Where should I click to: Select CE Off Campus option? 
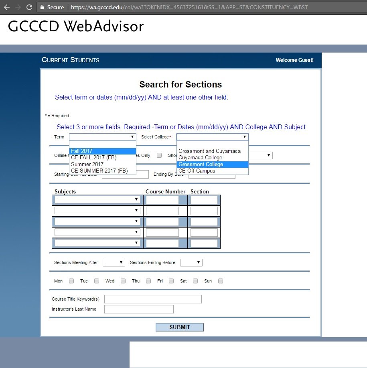click(x=213, y=171)
